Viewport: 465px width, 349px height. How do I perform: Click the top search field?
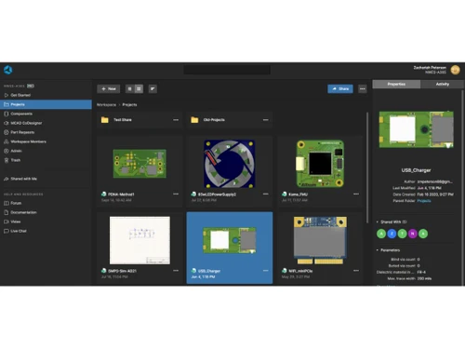tap(227, 70)
